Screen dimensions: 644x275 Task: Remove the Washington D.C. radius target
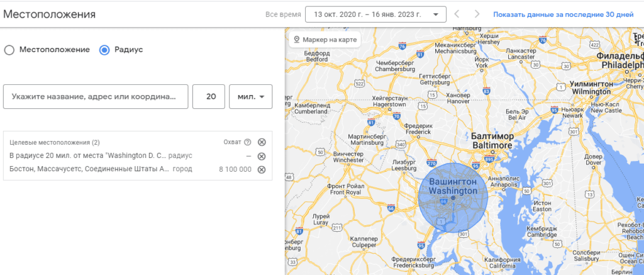pyautogui.click(x=262, y=156)
